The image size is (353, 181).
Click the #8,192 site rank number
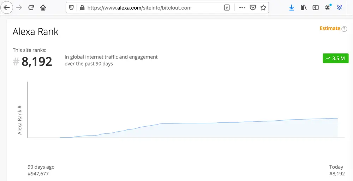tap(32, 61)
